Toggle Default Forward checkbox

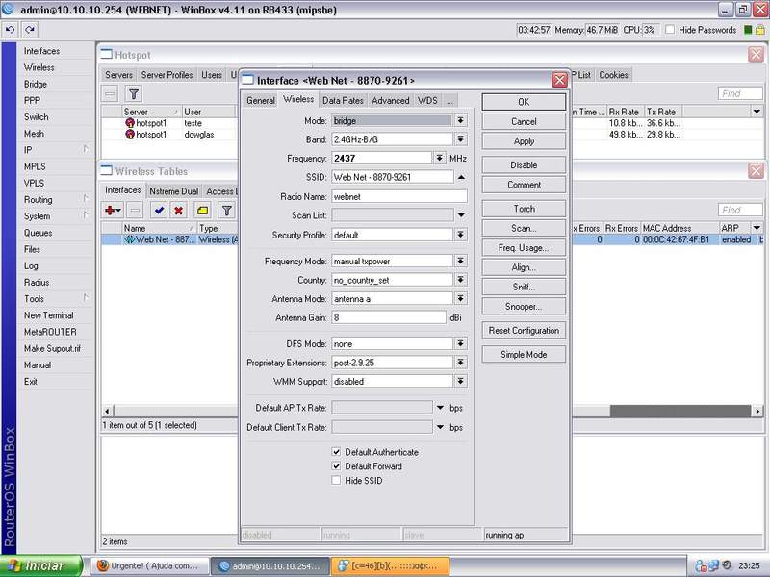pyautogui.click(x=336, y=466)
